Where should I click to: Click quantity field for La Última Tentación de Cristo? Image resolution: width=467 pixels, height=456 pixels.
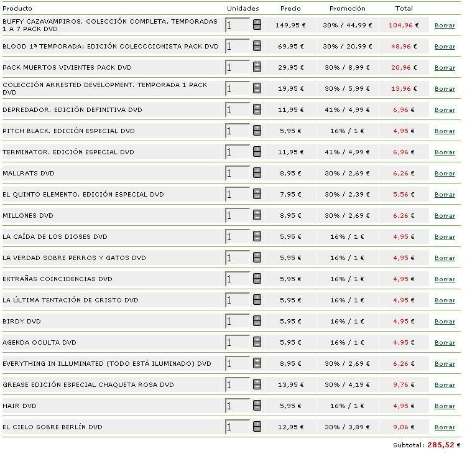pos(238,300)
